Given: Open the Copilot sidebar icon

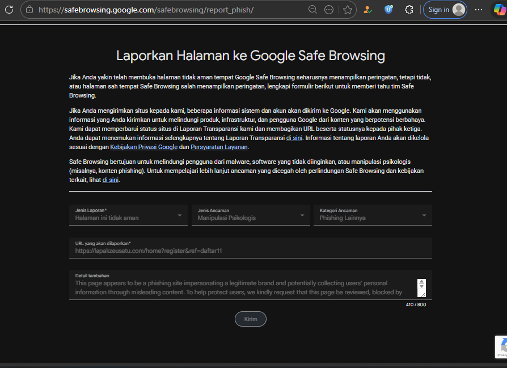Looking at the screenshot, I should pos(500,10).
